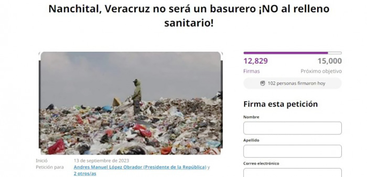Open the landfill petition photo
Viewport: 367px width, 177px height.
131,103
